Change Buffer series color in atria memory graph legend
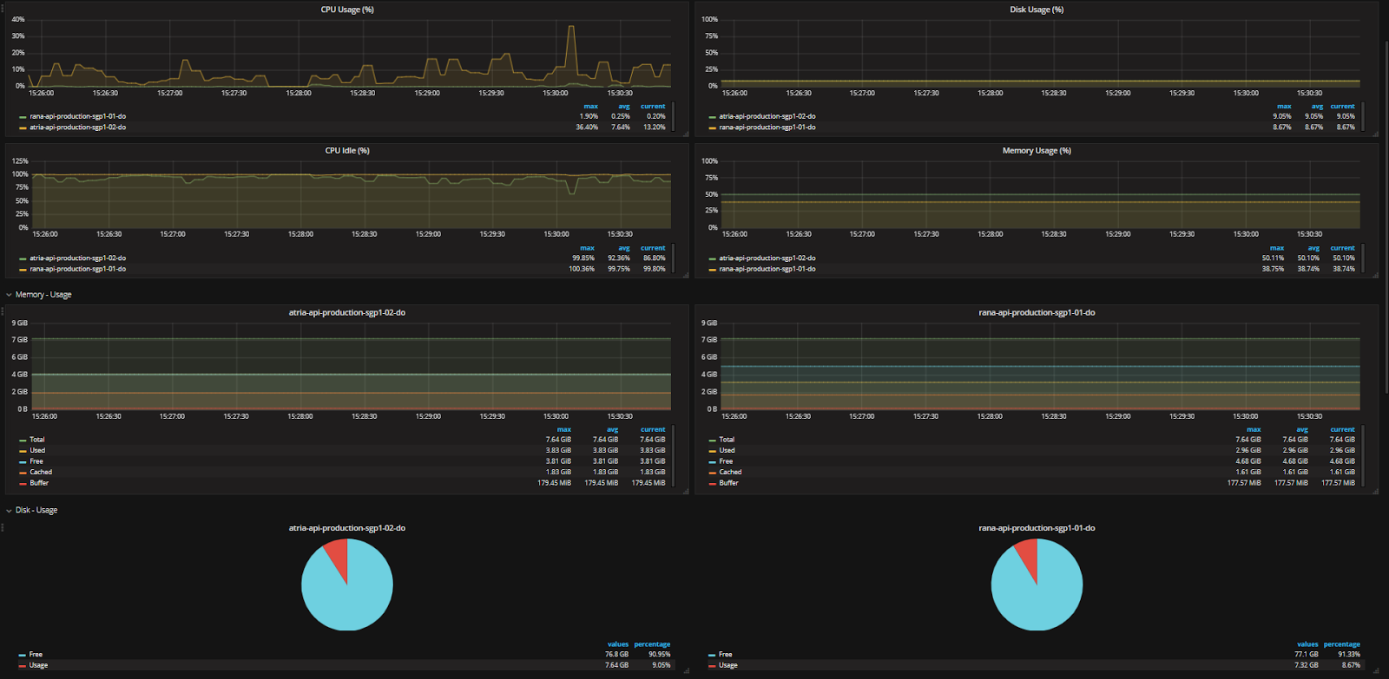Image resolution: width=1389 pixels, height=679 pixels. point(23,484)
